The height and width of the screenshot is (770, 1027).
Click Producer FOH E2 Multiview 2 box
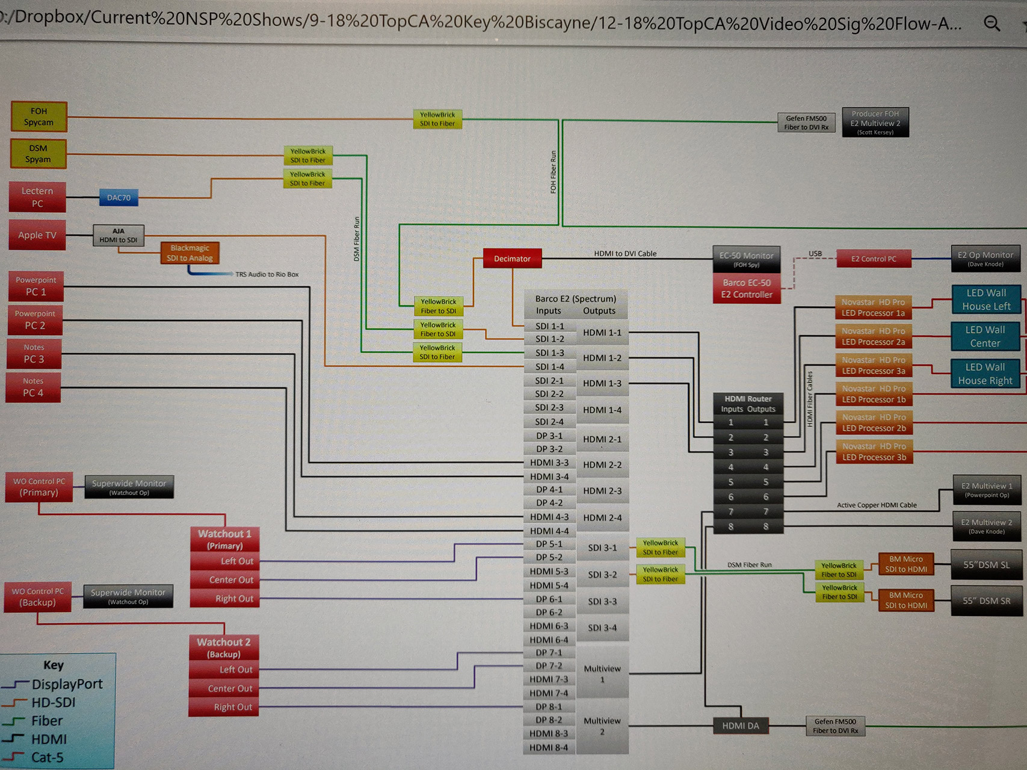click(875, 122)
